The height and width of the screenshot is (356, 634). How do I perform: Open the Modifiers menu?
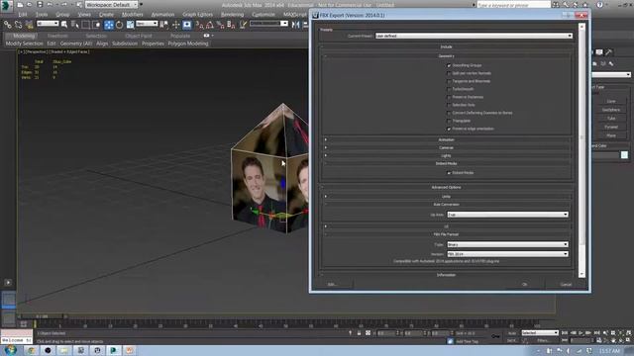132,15
